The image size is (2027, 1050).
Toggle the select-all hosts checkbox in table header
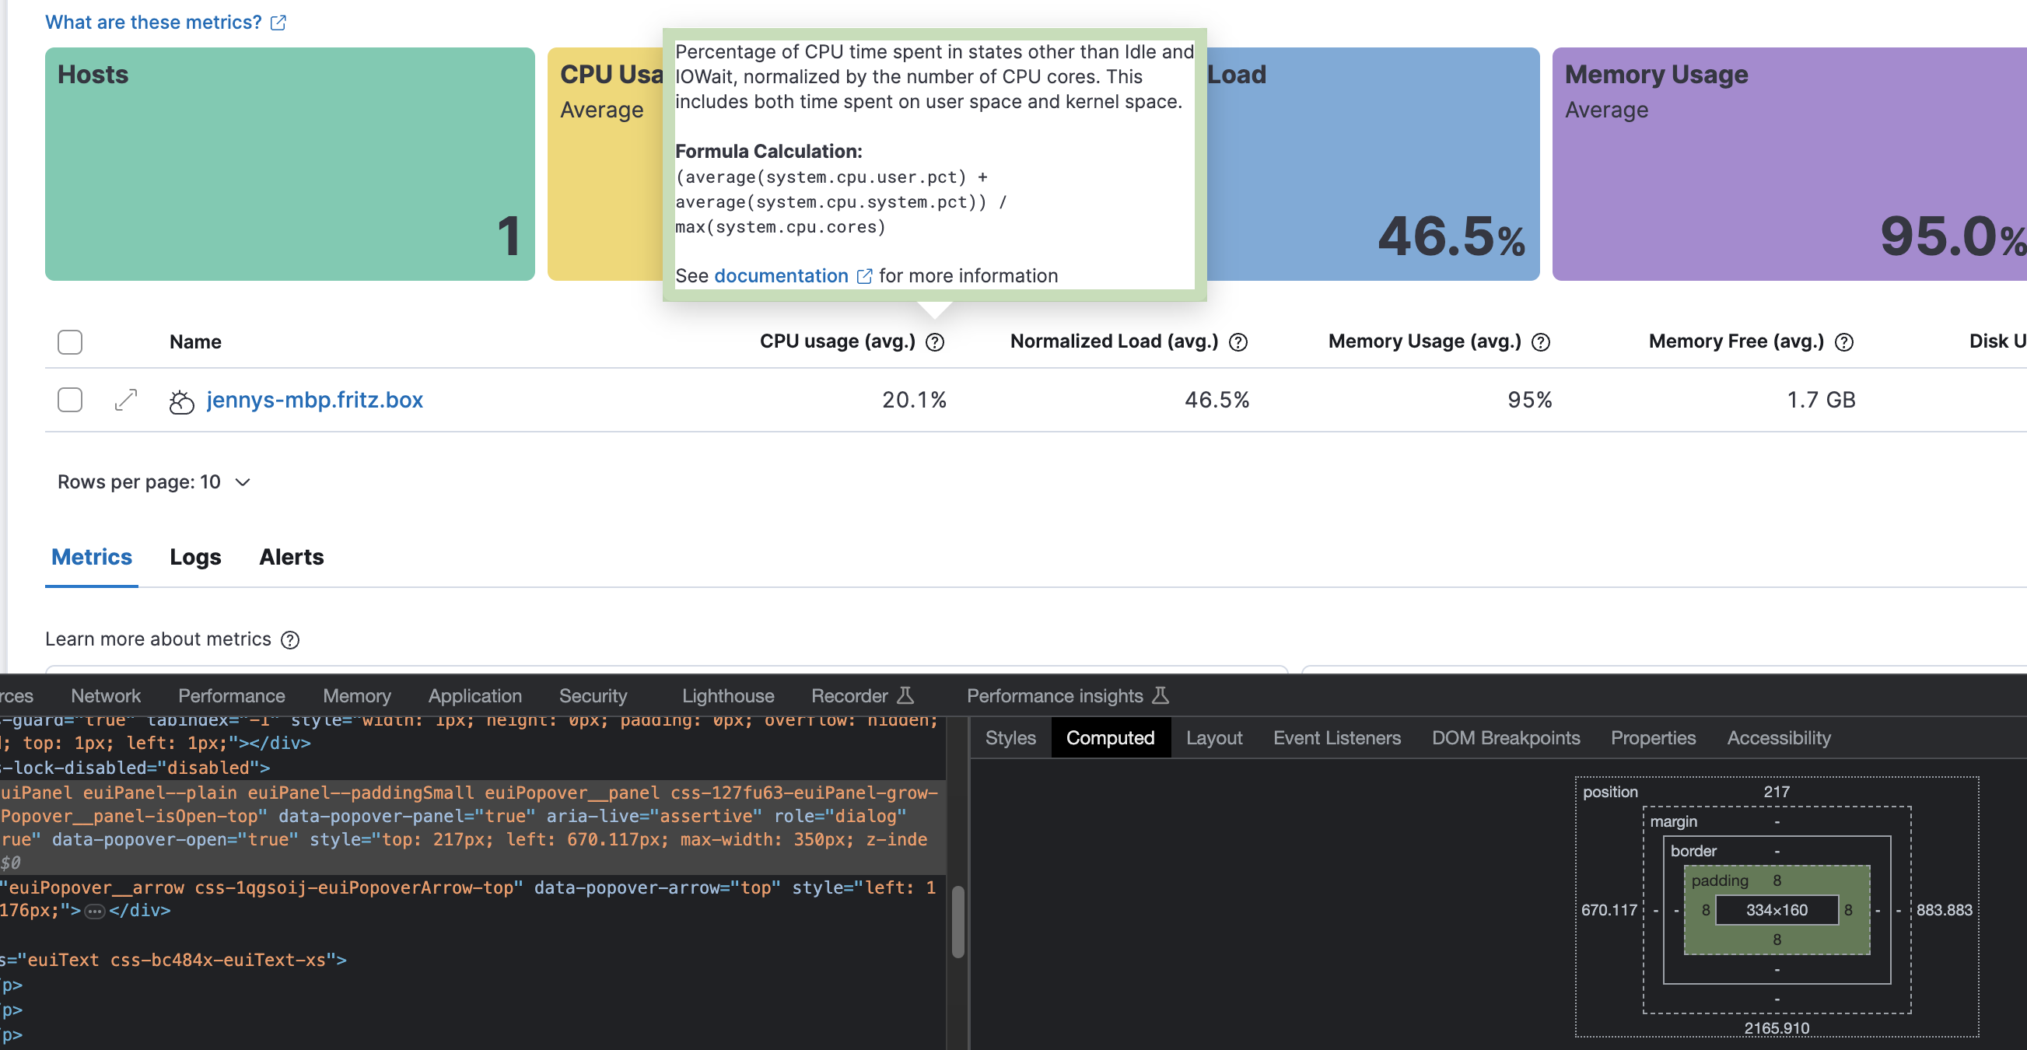coord(70,342)
